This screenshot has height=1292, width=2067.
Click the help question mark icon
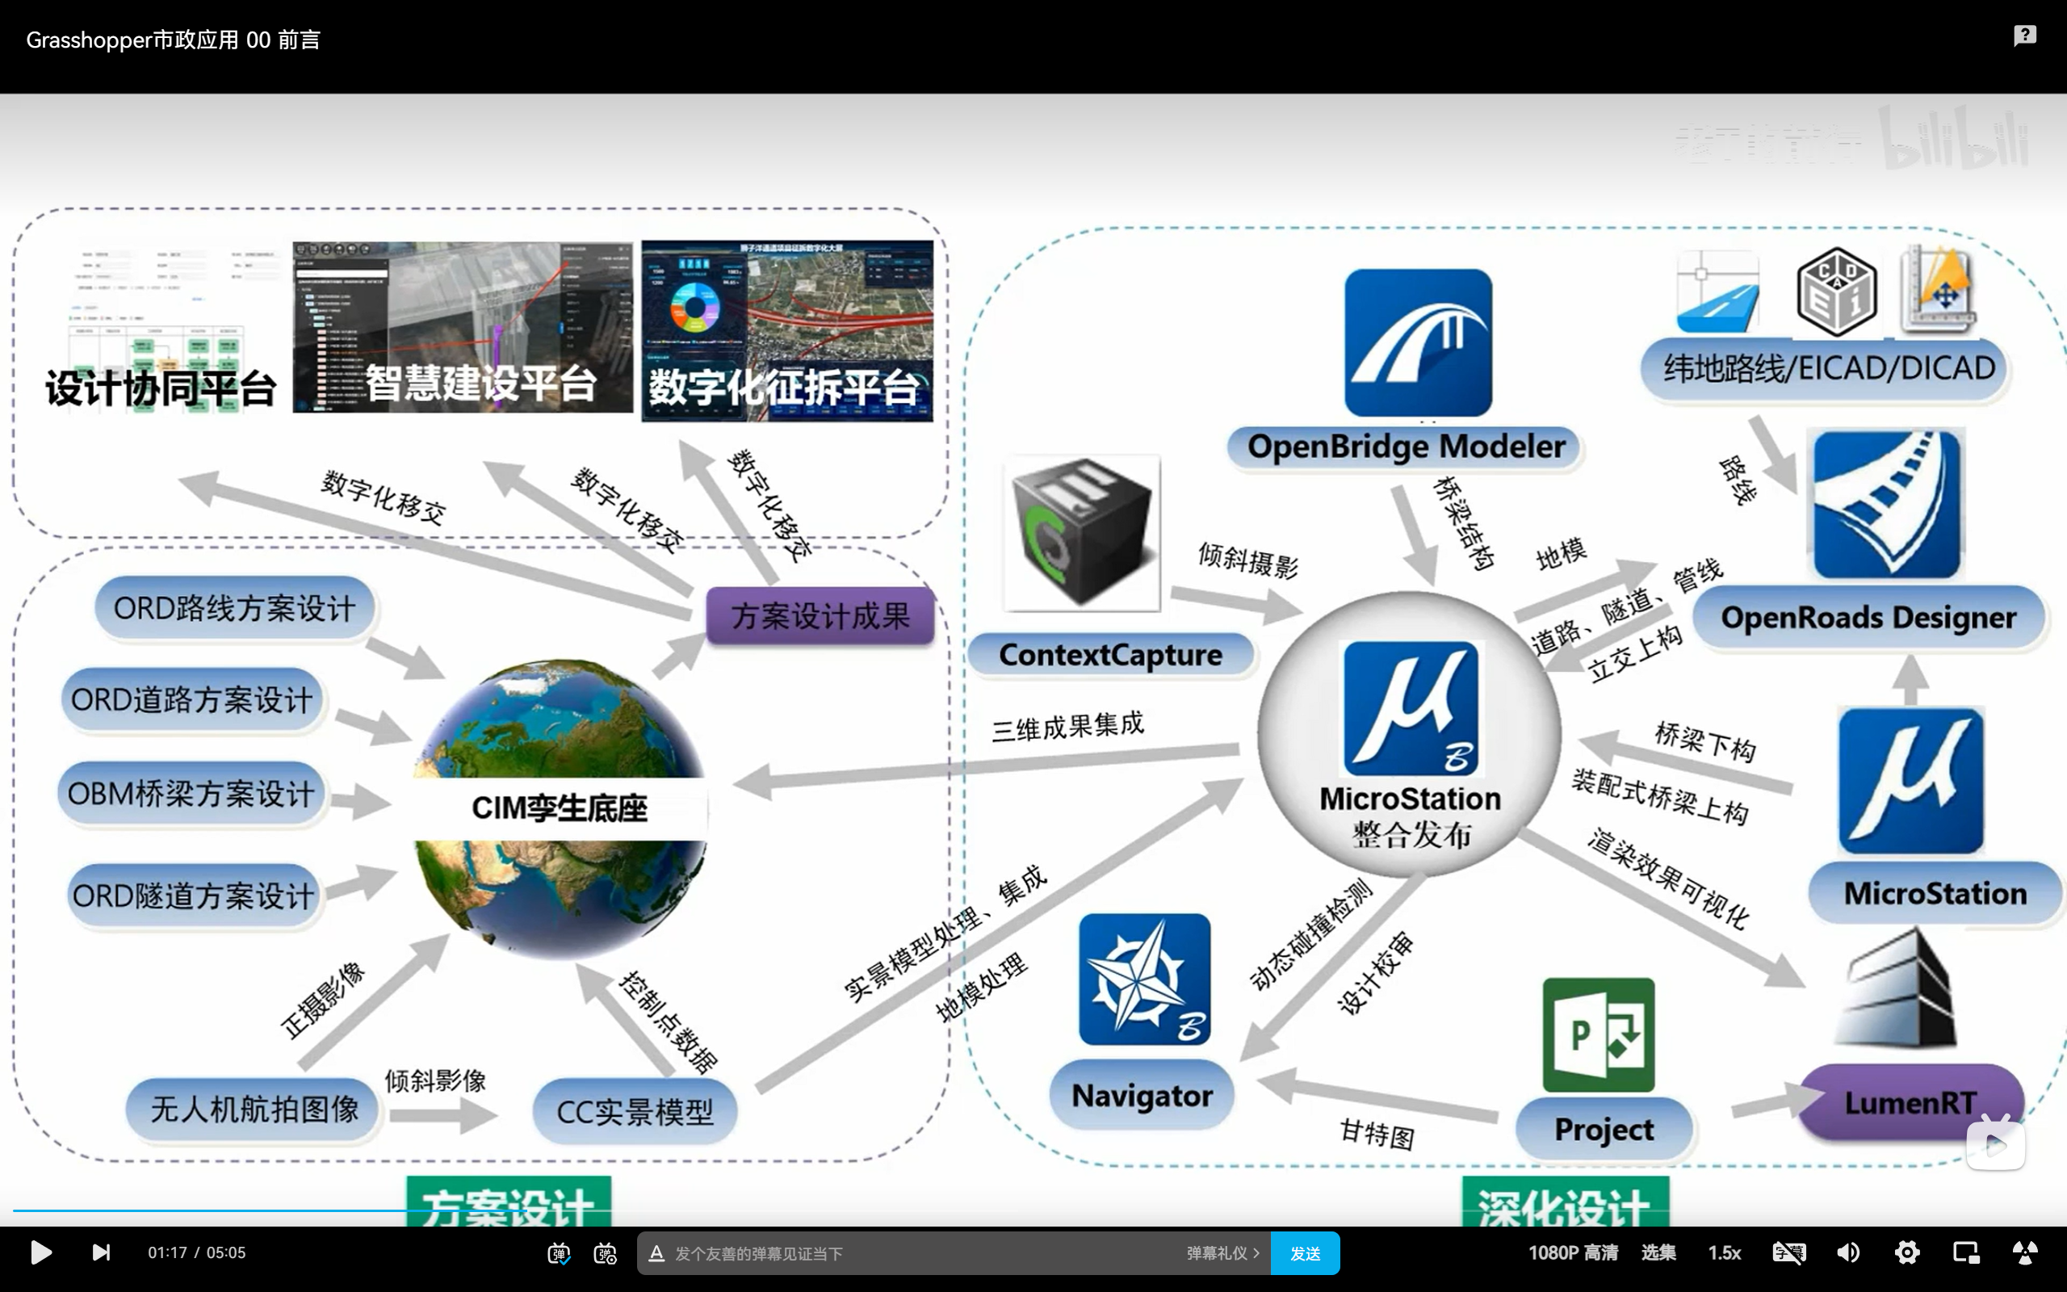pyautogui.click(x=2024, y=35)
